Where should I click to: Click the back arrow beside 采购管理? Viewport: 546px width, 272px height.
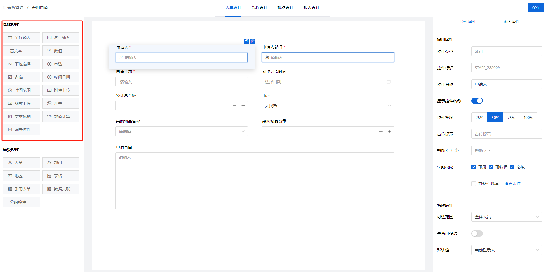(4, 7)
